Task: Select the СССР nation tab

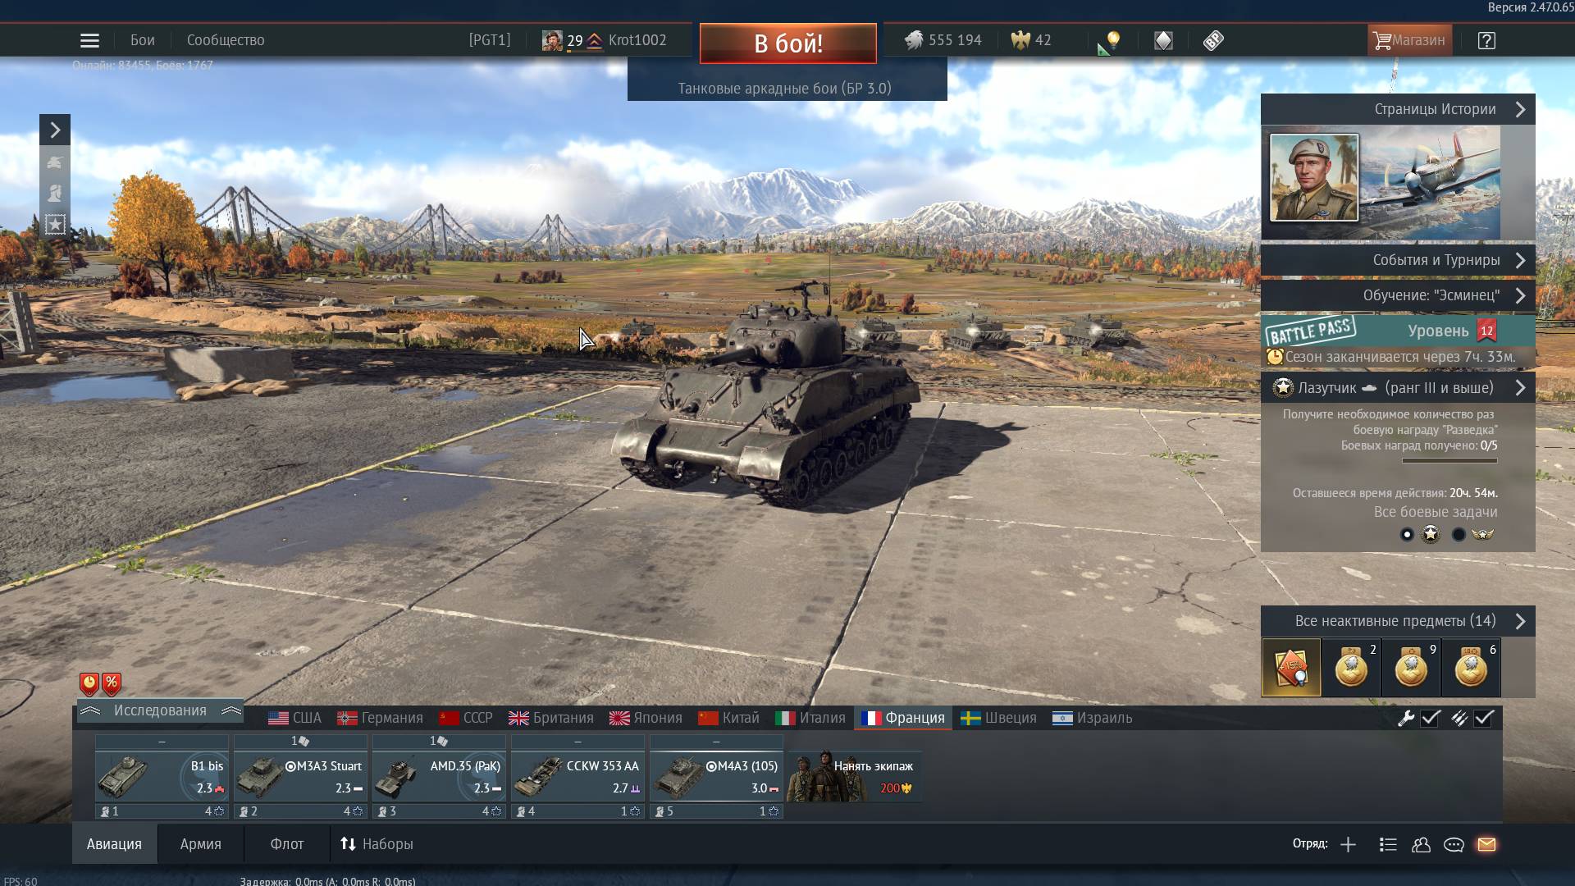Action: coord(466,718)
